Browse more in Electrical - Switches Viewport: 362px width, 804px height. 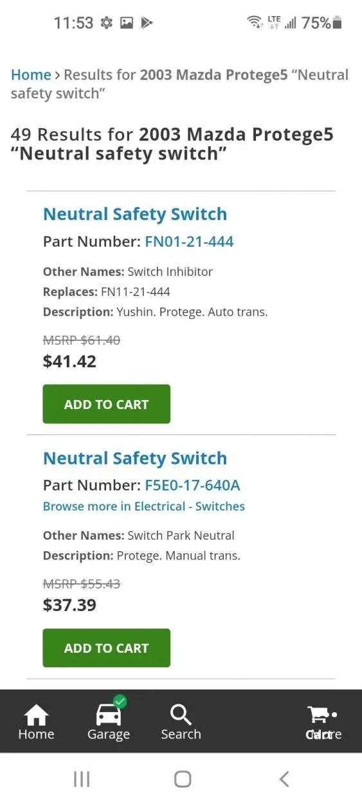pos(144,506)
